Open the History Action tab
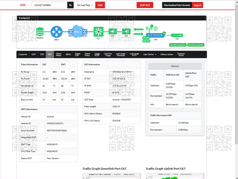238x179 pixels. tap(167, 54)
